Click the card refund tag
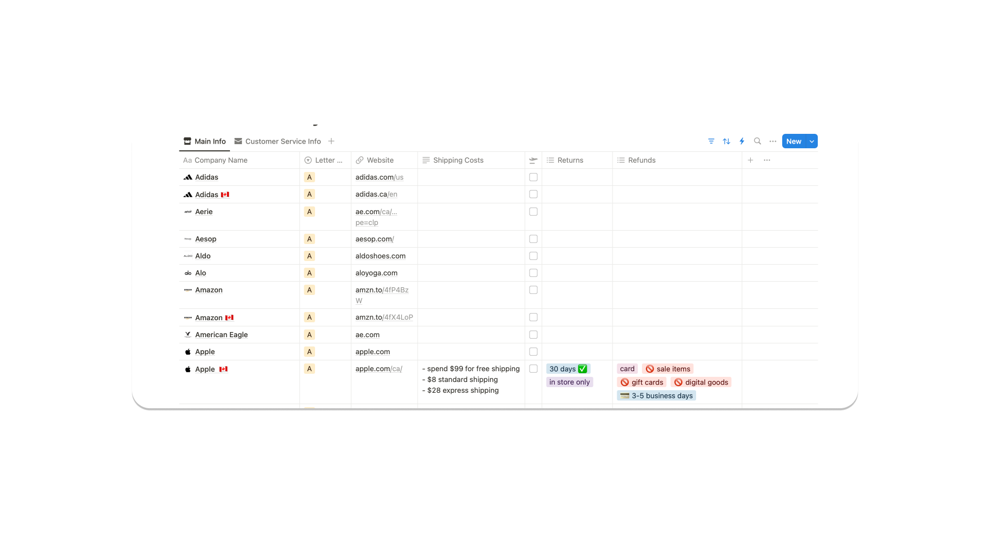 point(628,369)
